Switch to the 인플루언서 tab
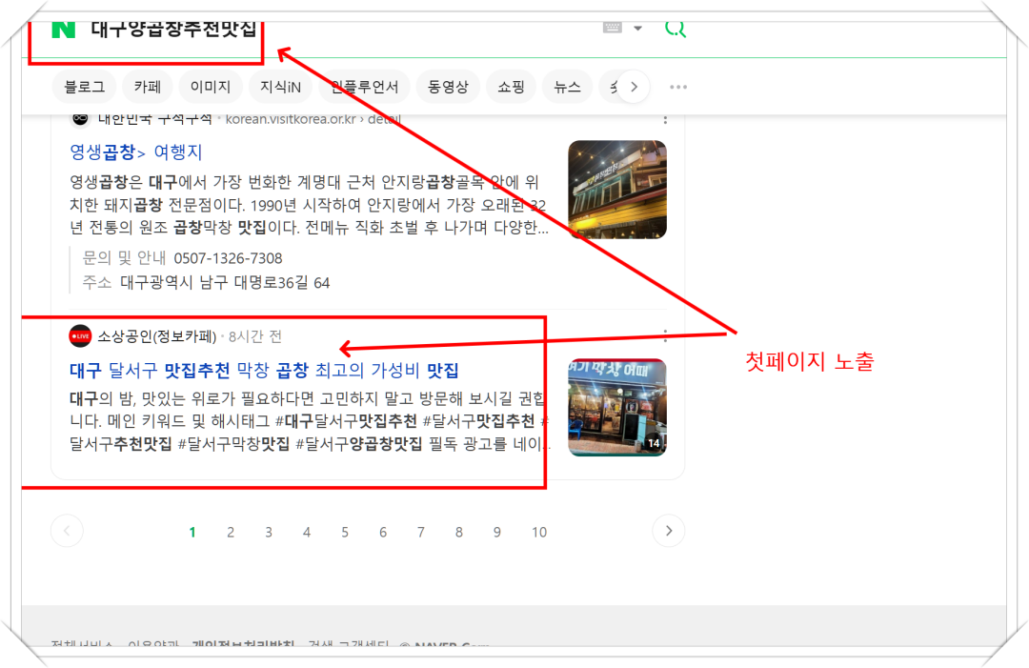 pyautogui.click(x=364, y=87)
